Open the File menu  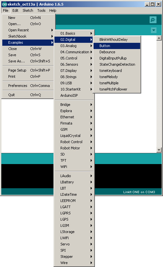pos(6,10)
